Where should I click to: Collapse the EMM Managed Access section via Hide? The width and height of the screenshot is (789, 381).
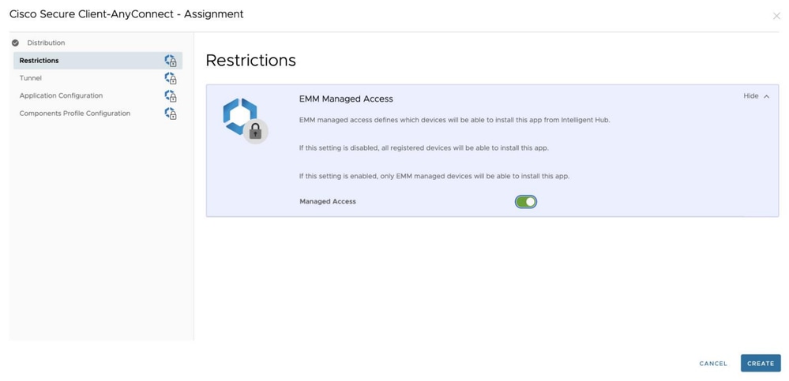pyautogui.click(x=757, y=96)
